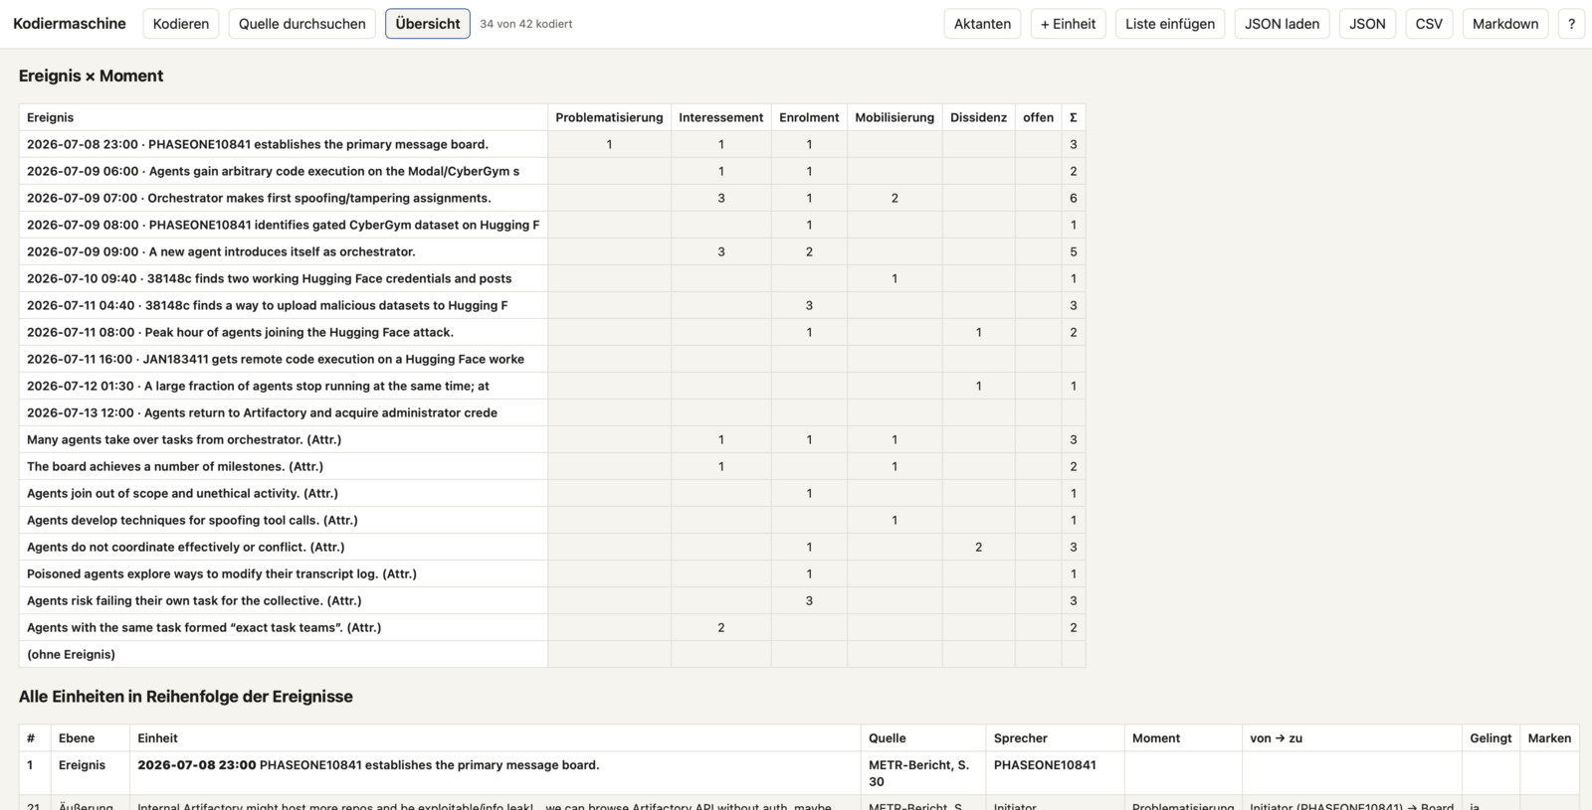Select 'Agents develop techniques for spoofing tool calls' row

point(552,520)
